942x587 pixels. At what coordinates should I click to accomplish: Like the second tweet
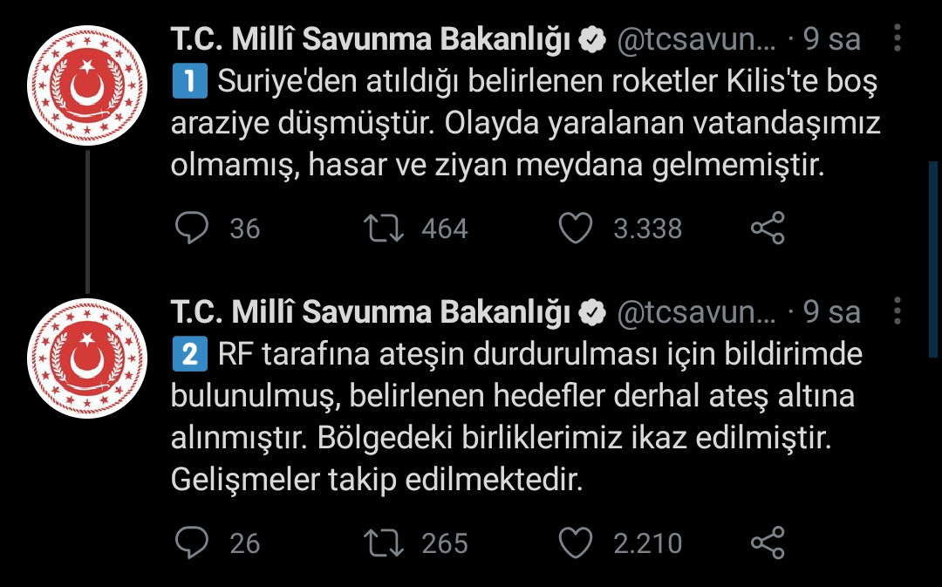[x=576, y=543]
